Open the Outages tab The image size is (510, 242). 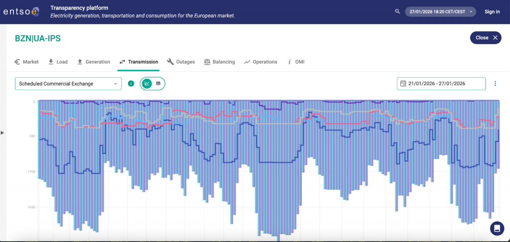coord(181,62)
